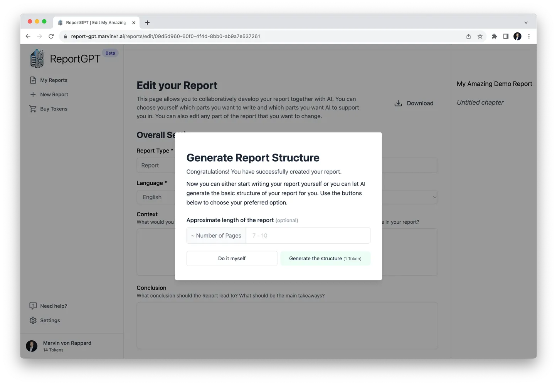
Task: Open Settings gear icon in sidebar
Action: 33,320
